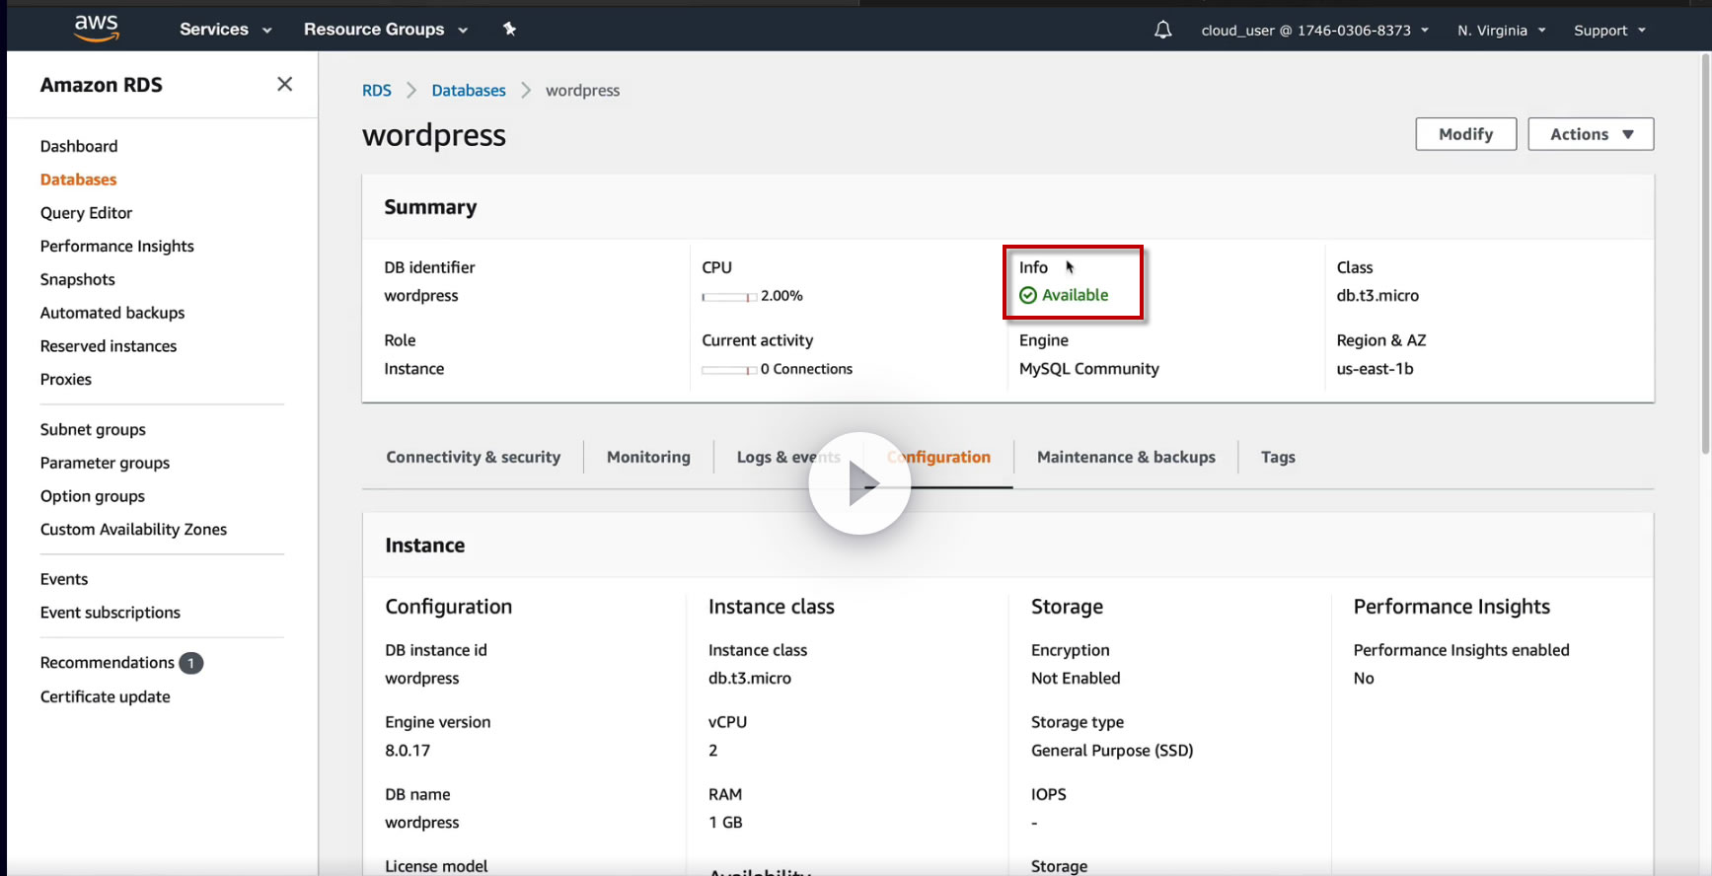Switch to Connectivity & security tab
Image resolution: width=1712 pixels, height=876 pixels.
pyautogui.click(x=473, y=457)
